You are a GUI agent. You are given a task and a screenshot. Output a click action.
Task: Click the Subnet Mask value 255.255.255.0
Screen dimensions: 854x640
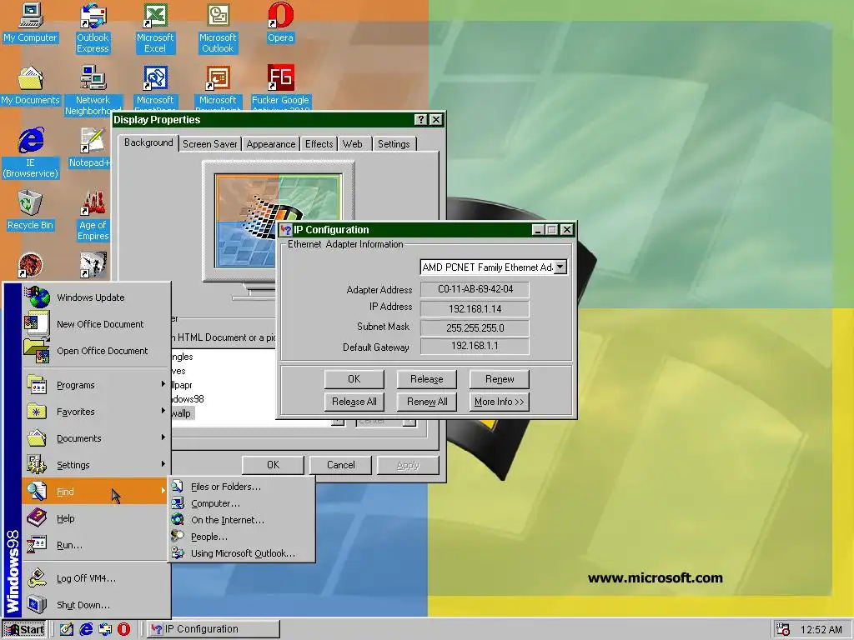475,327
